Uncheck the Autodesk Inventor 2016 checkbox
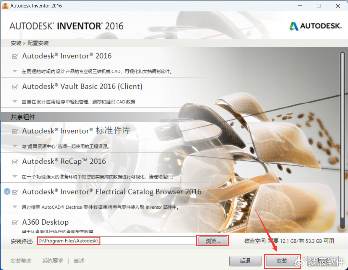The height and width of the screenshot is (270, 348). coord(15,56)
